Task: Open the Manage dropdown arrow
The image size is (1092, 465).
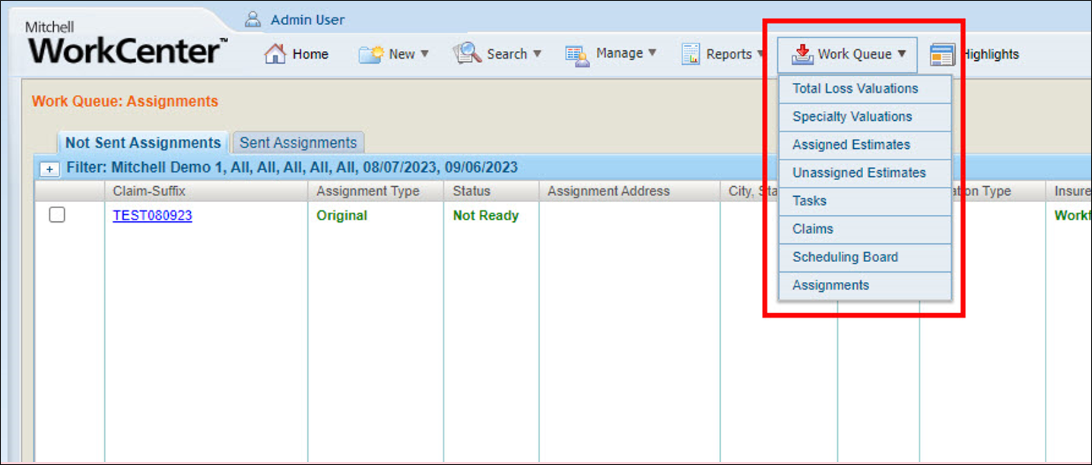Action: [x=652, y=53]
